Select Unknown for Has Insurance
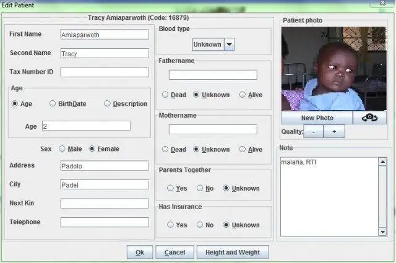 tap(226, 225)
